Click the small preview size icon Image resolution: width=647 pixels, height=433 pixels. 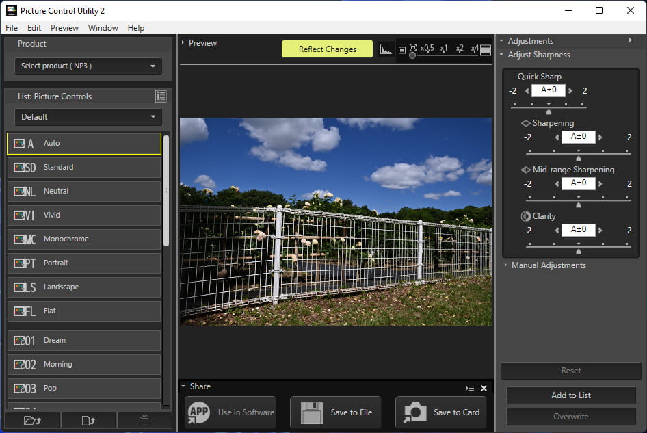(x=402, y=51)
